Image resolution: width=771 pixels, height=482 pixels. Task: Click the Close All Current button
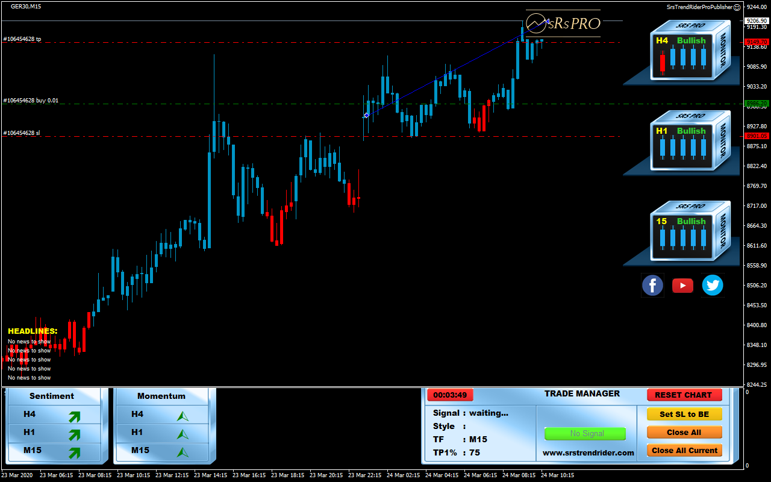684,450
